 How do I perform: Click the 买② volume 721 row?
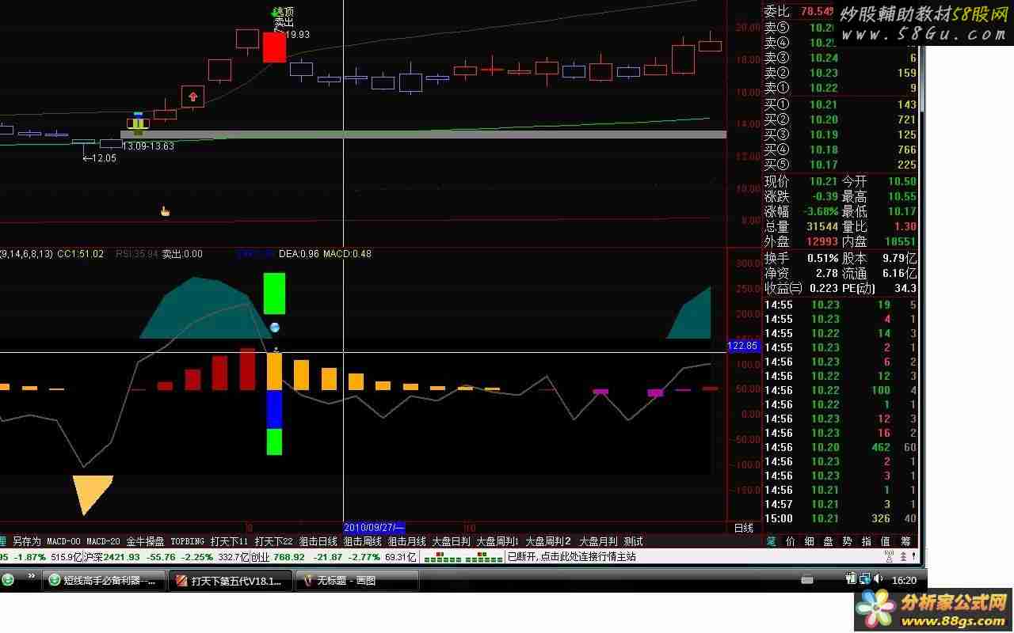pyautogui.click(x=840, y=119)
